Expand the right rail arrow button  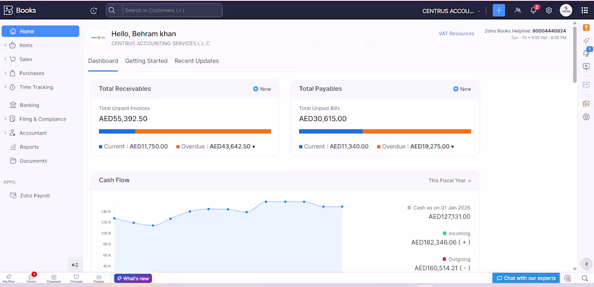point(586,264)
